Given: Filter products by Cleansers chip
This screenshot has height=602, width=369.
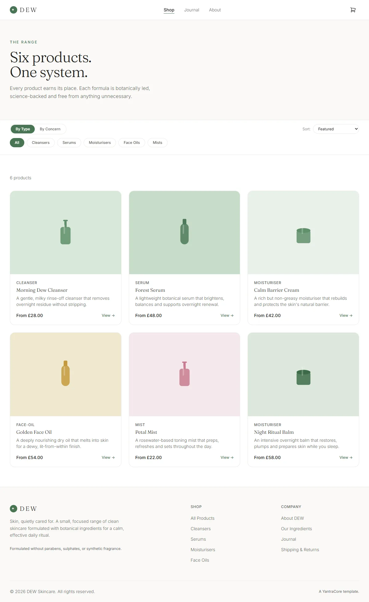Looking at the screenshot, I should pyautogui.click(x=41, y=143).
